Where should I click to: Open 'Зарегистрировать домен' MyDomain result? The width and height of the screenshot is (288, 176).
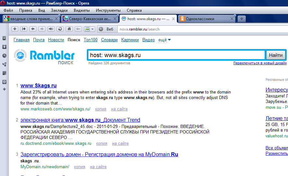99,154
